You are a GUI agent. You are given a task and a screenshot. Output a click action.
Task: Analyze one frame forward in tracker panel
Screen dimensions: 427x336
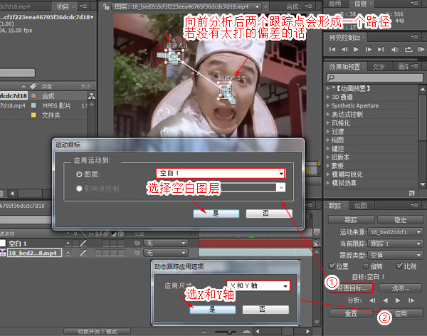click(411, 300)
